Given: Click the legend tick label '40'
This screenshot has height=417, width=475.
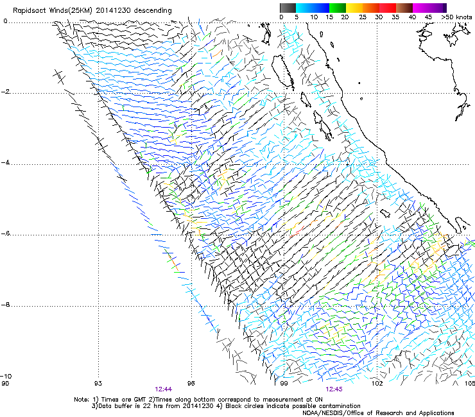Looking at the screenshot, I should tap(412, 17).
